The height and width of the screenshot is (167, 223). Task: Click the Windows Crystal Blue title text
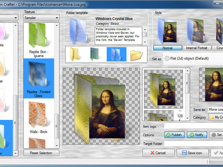(x=114, y=19)
